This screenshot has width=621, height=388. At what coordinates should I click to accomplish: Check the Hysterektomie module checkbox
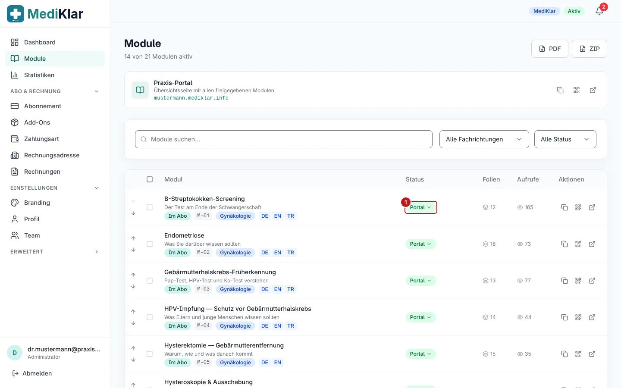tap(150, 354)
